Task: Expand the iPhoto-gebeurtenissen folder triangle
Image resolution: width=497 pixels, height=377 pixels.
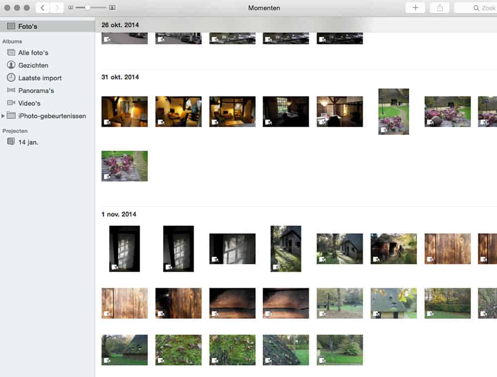Action: [x=3, y=116]
